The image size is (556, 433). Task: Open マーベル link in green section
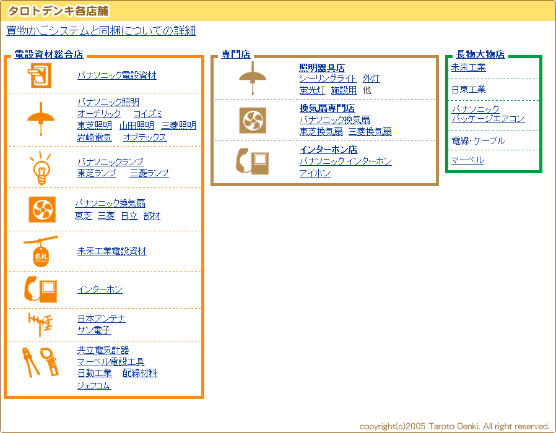click(x=467, y=160)
